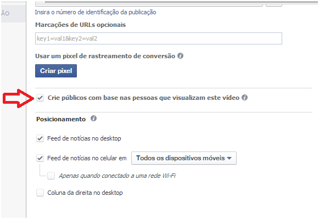The width and height of the screenshot is (319, 219).
Task: Click 'Apenas quando conectado a uma rede Wi-Fi' text
Action: coord(117,176)
